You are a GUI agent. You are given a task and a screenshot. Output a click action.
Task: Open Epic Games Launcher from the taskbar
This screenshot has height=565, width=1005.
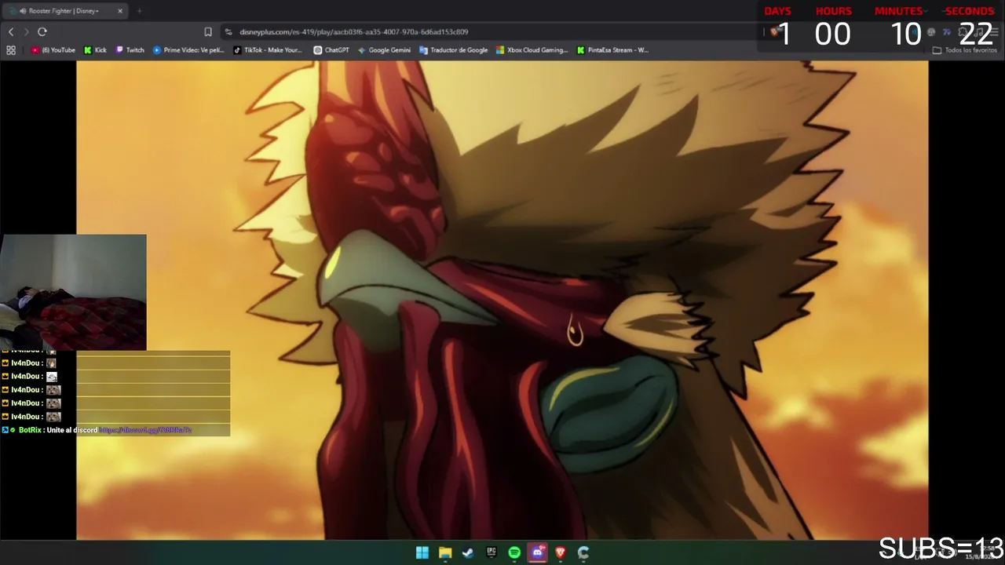(492, 552)
